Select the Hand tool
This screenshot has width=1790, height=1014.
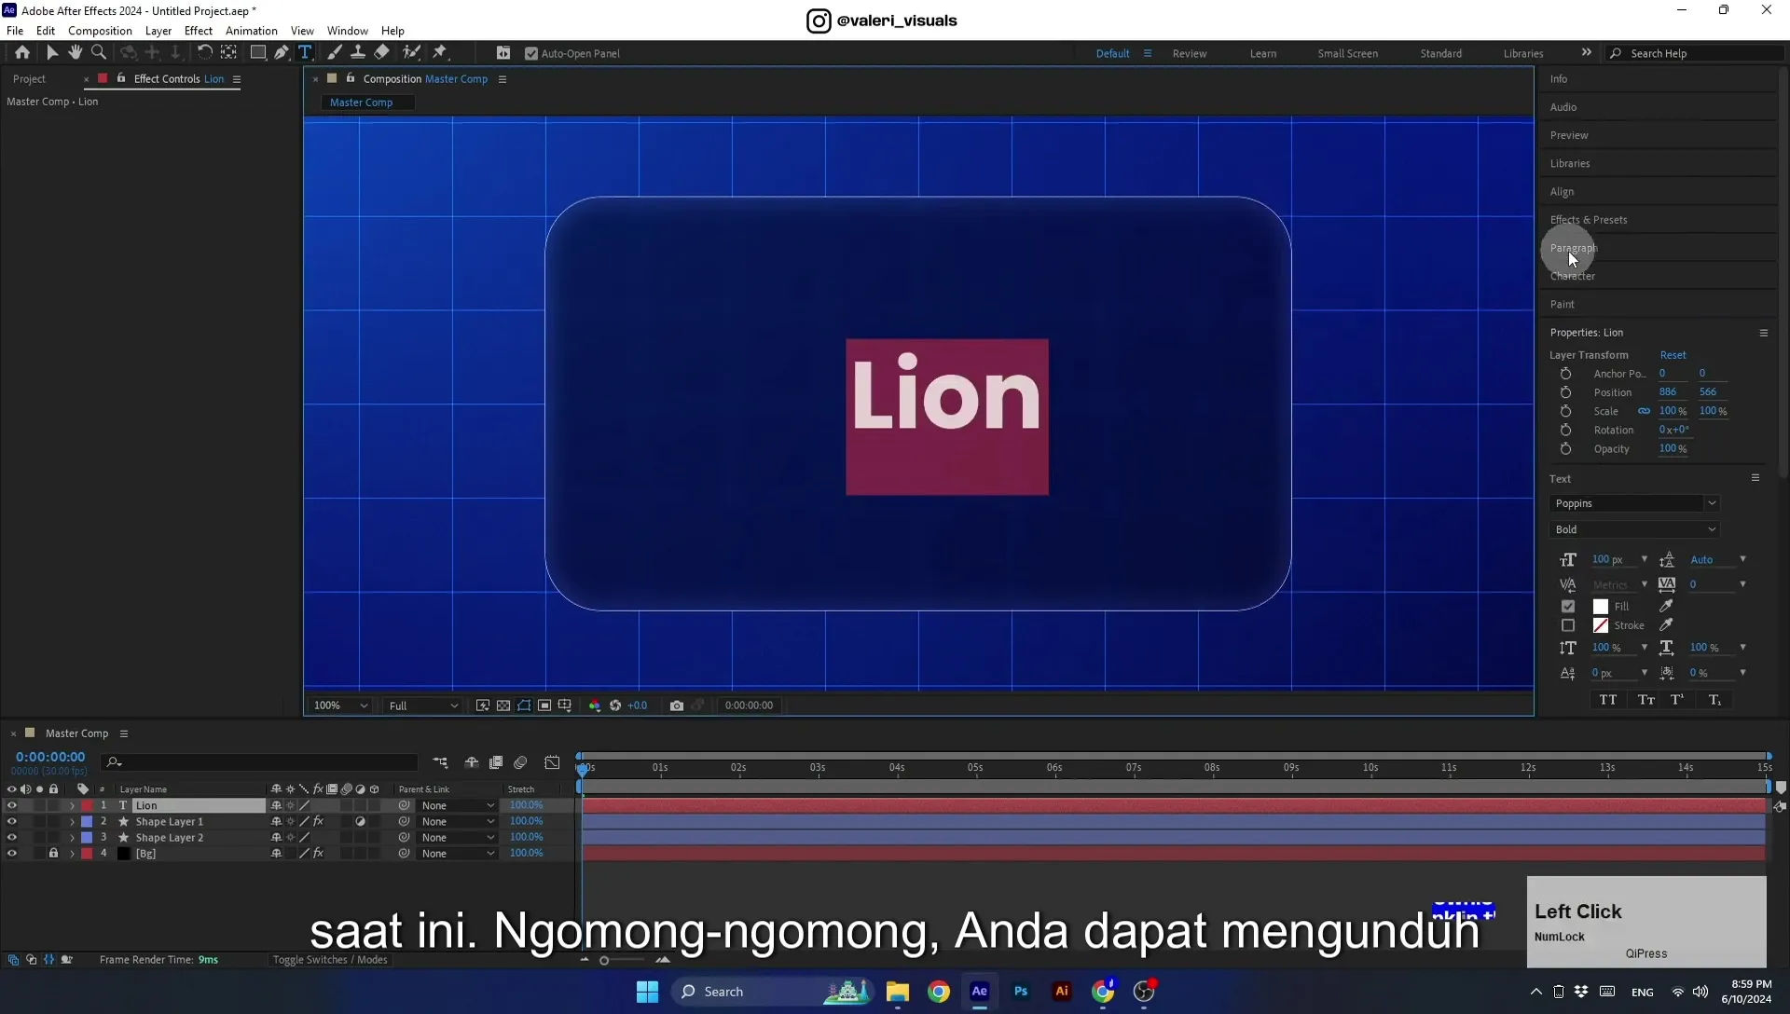point(76,53)
